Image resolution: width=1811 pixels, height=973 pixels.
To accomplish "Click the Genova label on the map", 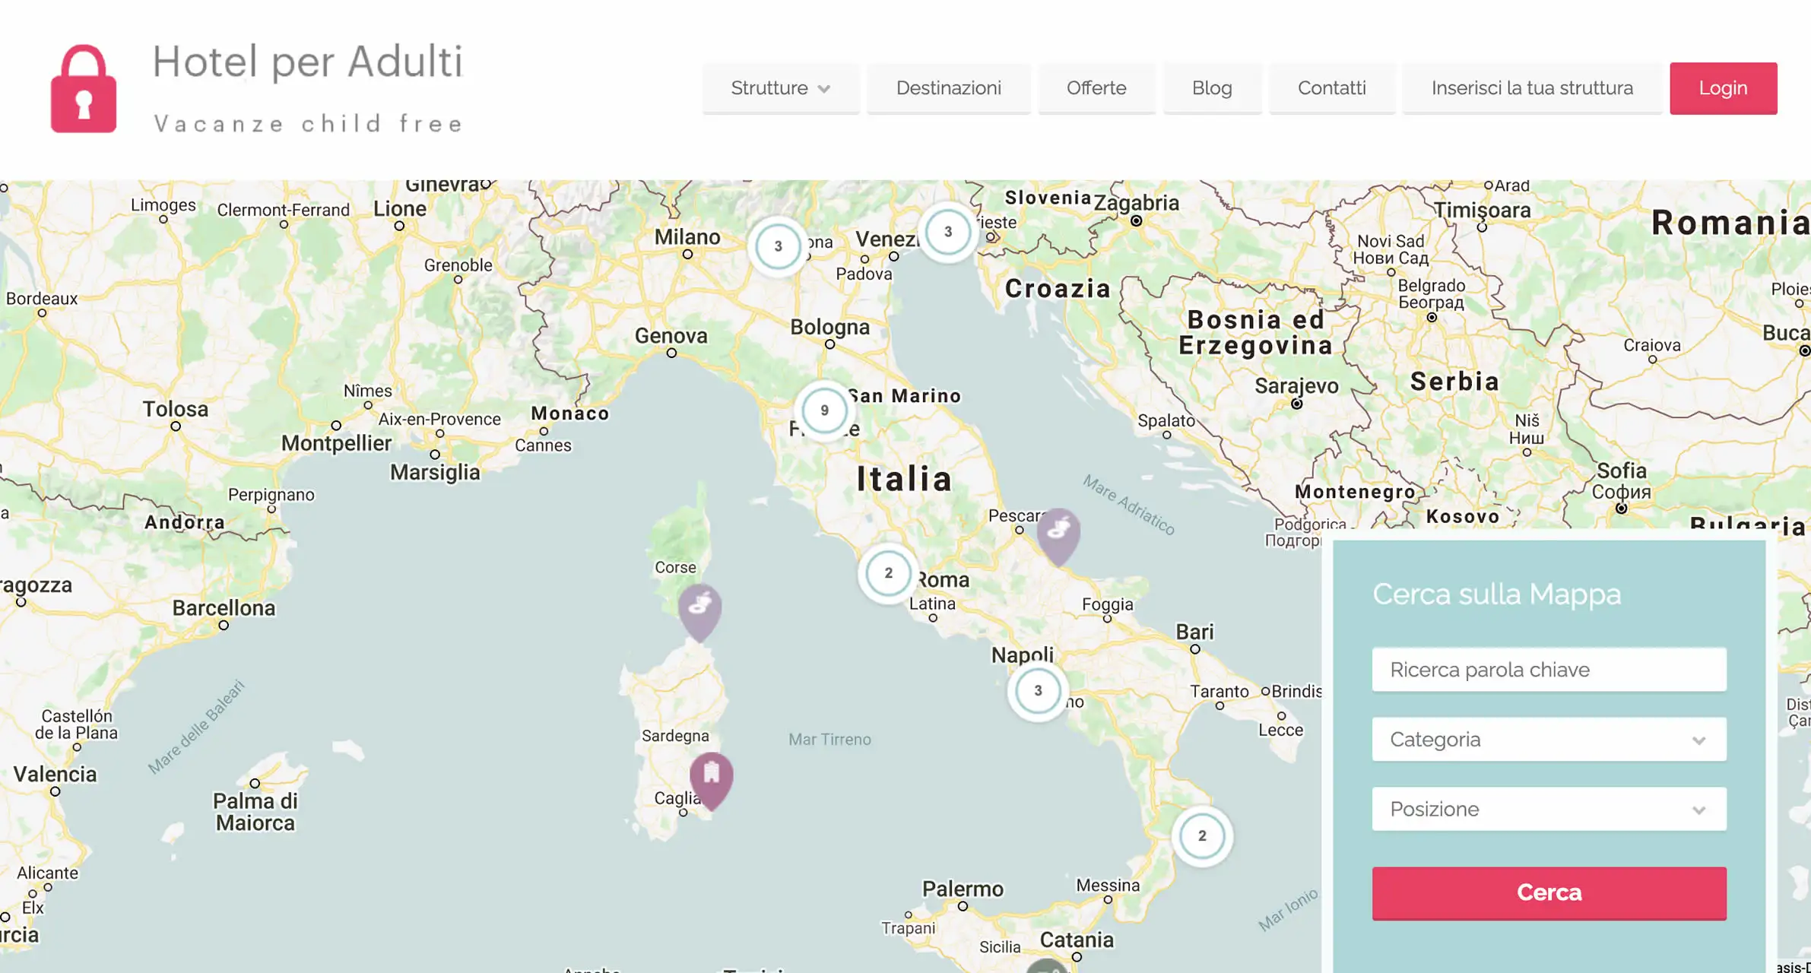I will [x=671, y=335].
